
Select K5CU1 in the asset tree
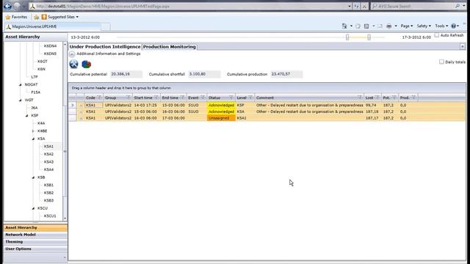50,216
